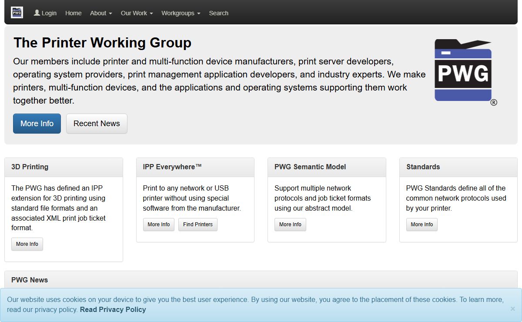Viewport: 522px width, 322px height.
Task: Go to the Home page
Action: pos(74,13)
